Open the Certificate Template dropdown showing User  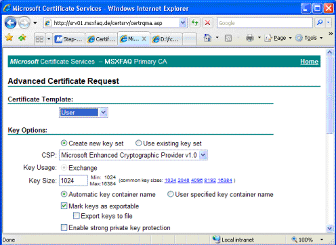[x=83, y=112]
